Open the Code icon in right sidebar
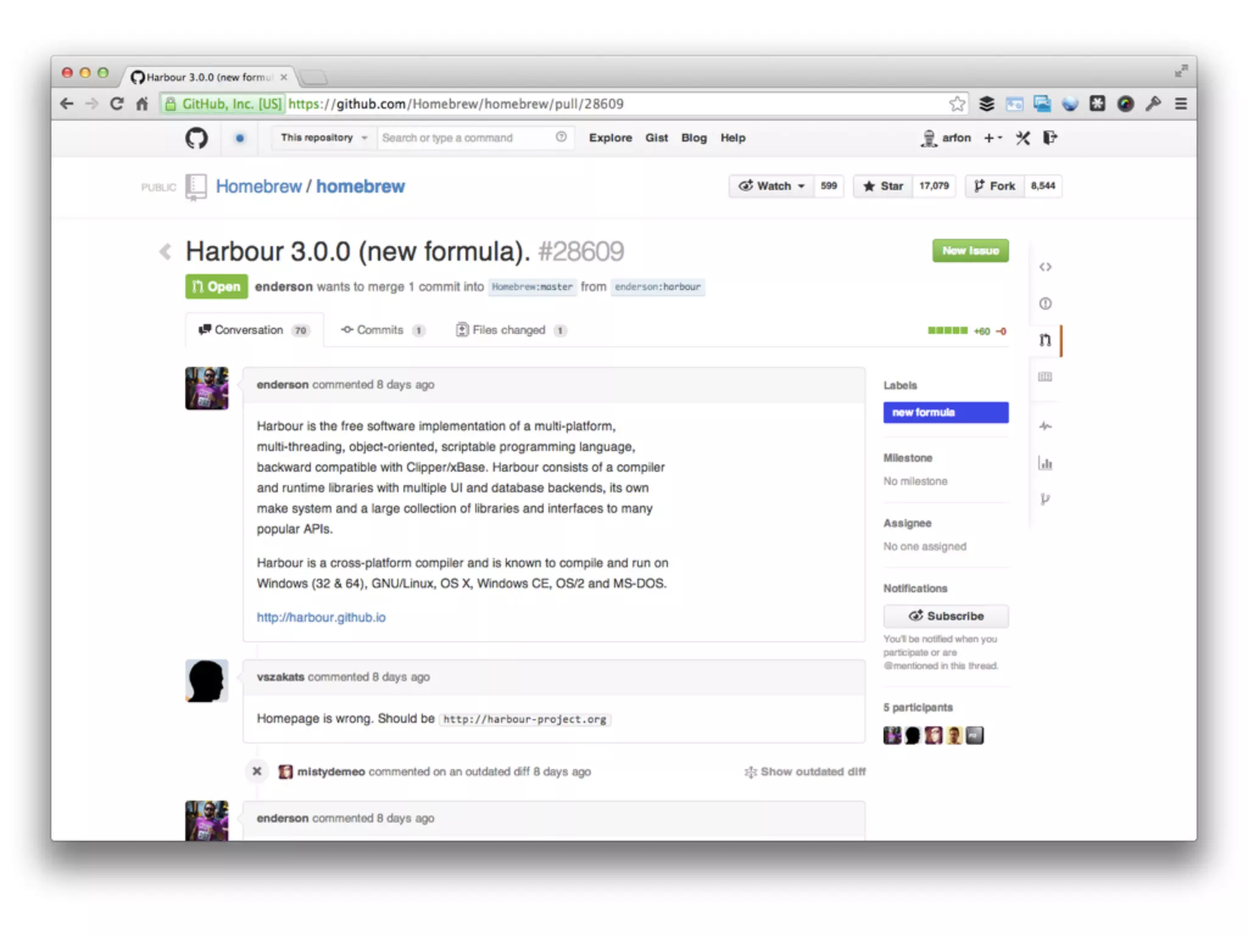The height and width of the screenshot is (936, 1248). tap(1045, 267)
